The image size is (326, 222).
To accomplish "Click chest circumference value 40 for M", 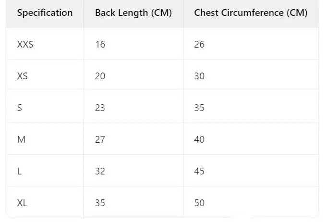I will pos(199,139).
